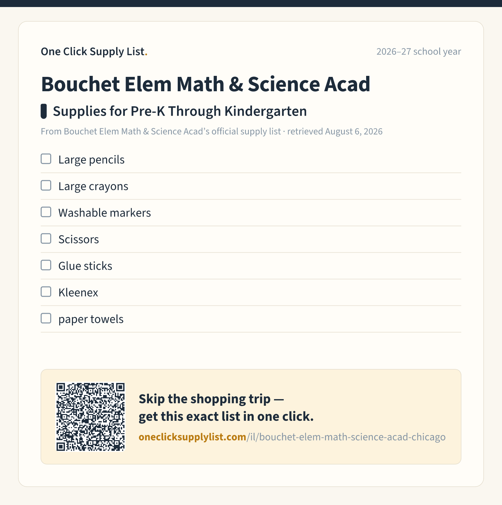Click the Supplies for Pre-K Through Kindergarten heading

pos(180,111)
